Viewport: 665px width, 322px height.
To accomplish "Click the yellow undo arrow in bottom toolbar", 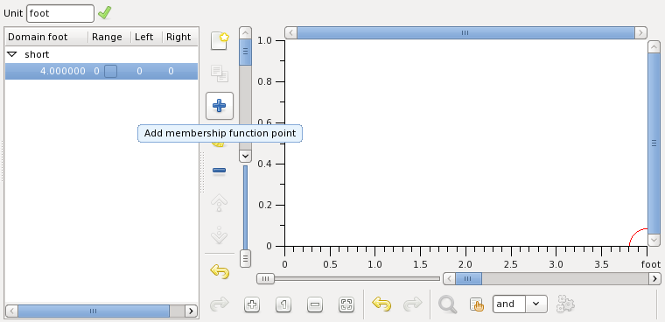I will click(x=381, y=304).
